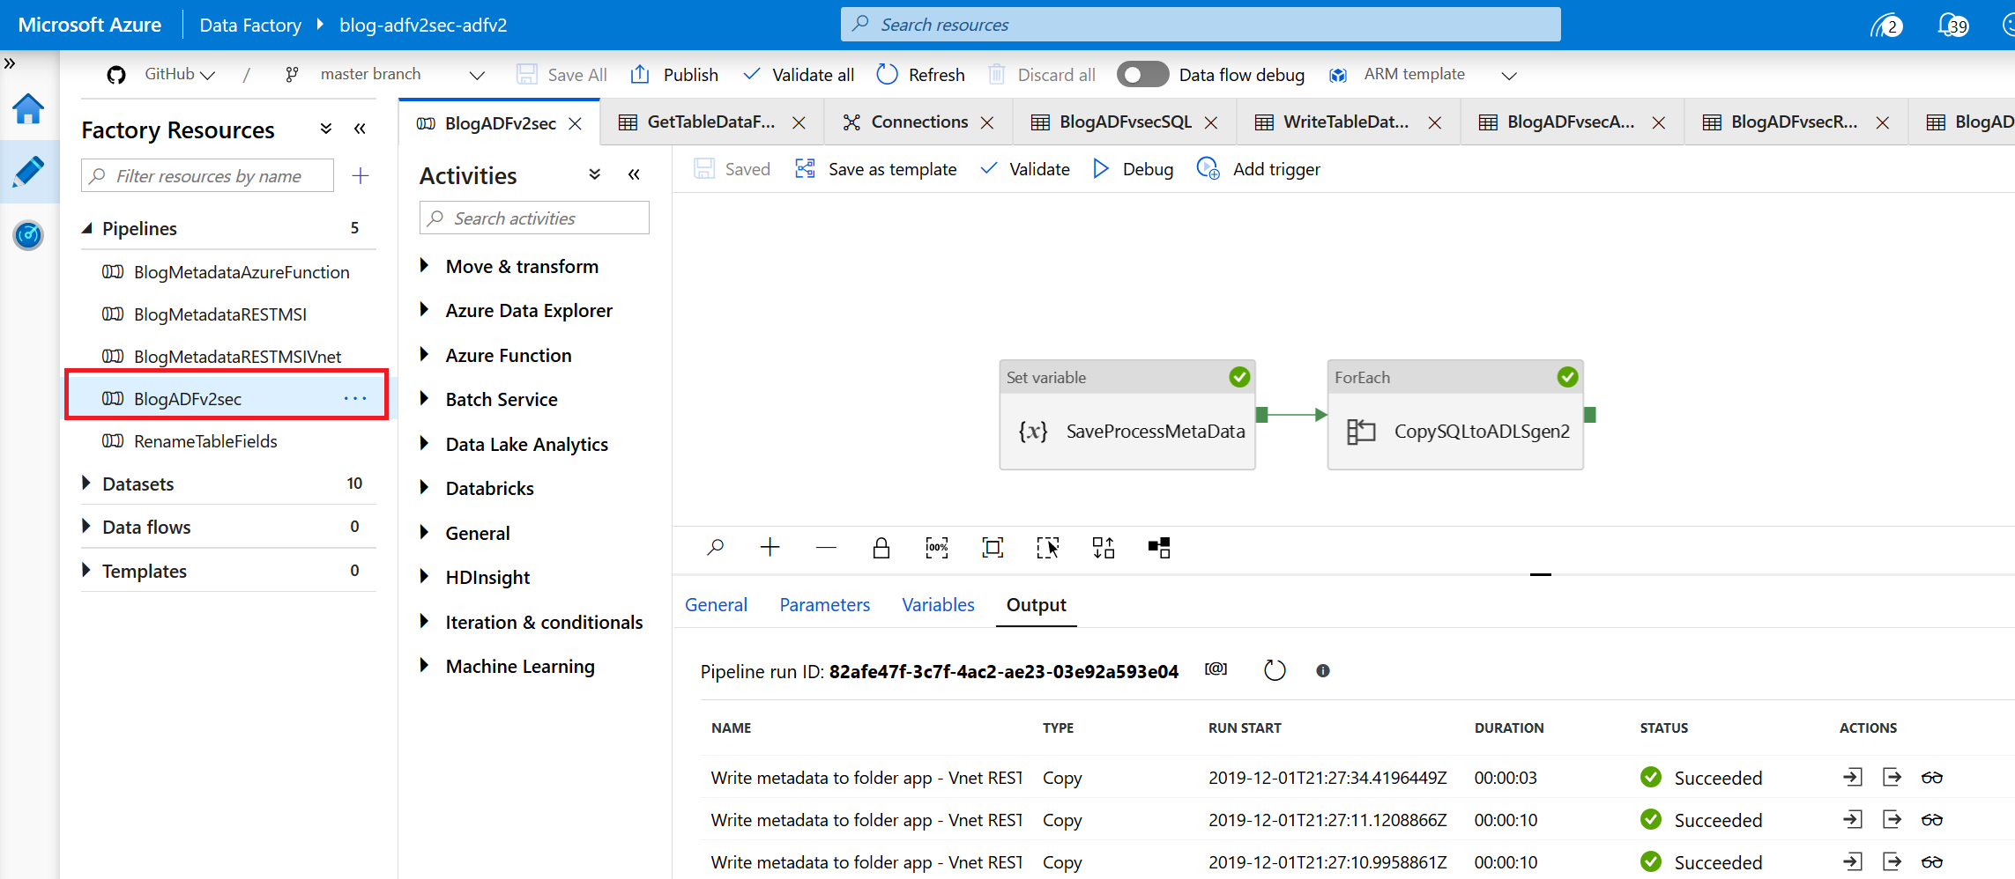Viewport: 2015px width, 879px height.
Task: Click the Search activities input field
Action: [x=534, y=218]
